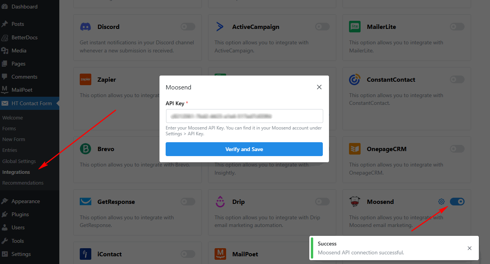Click the MailerLite logo icon
This screenshot has height=264, width=490.
[354, 27]
